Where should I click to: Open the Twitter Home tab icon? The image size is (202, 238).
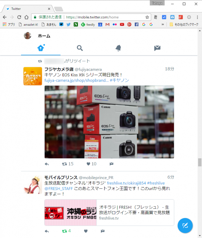pyautogui.click(x=41, y=48)
